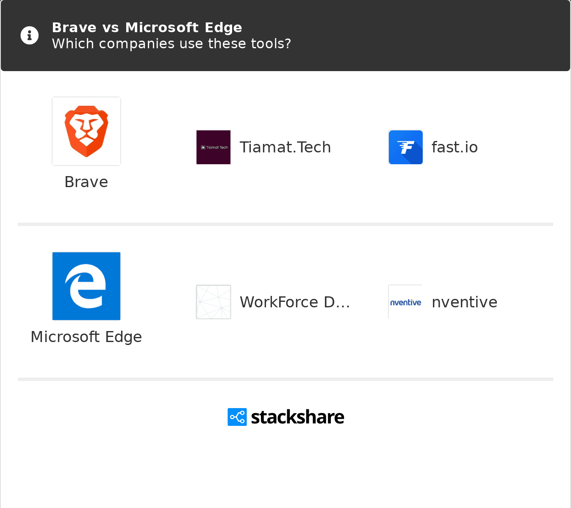Open the nventive company logo
571x508 pixels.
pos(406,302)
